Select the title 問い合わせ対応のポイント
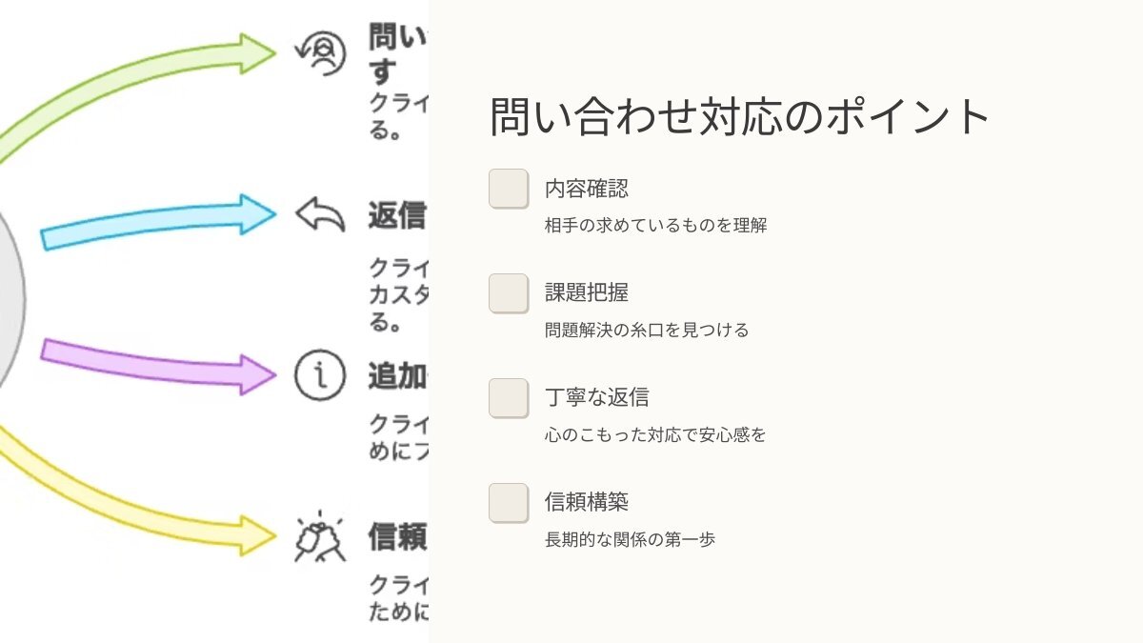1143x643 pixels. point(741,117)
